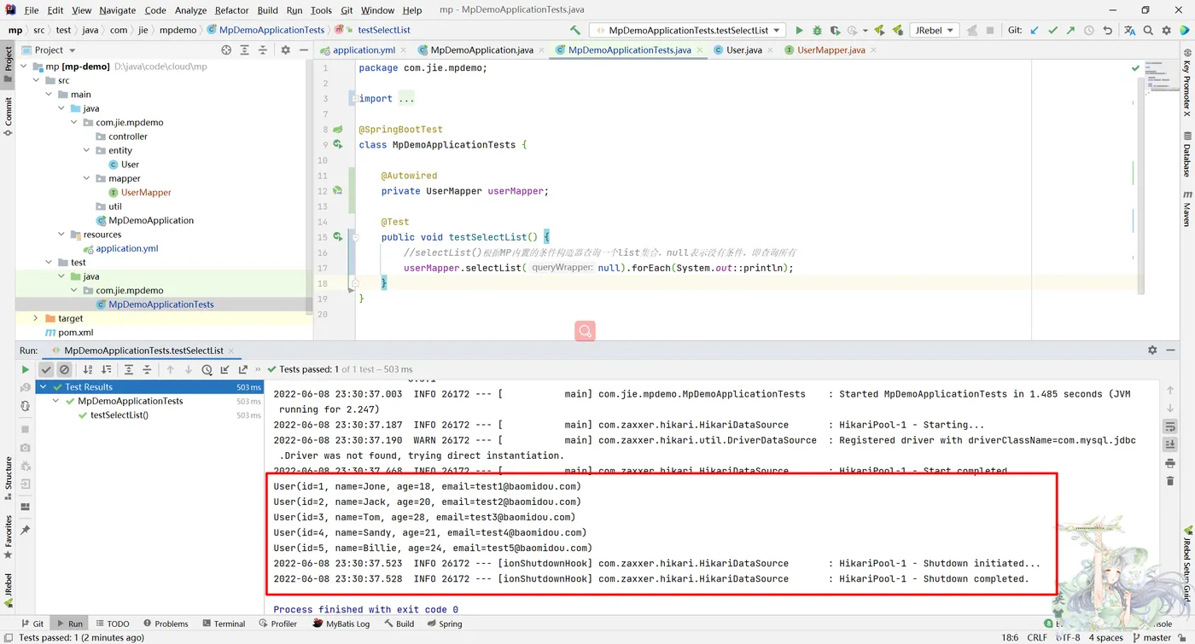Image resolution: width=1195 pixels, height=644 pixels.
Task: Open the TODO tool window
Action: (112, 624)
